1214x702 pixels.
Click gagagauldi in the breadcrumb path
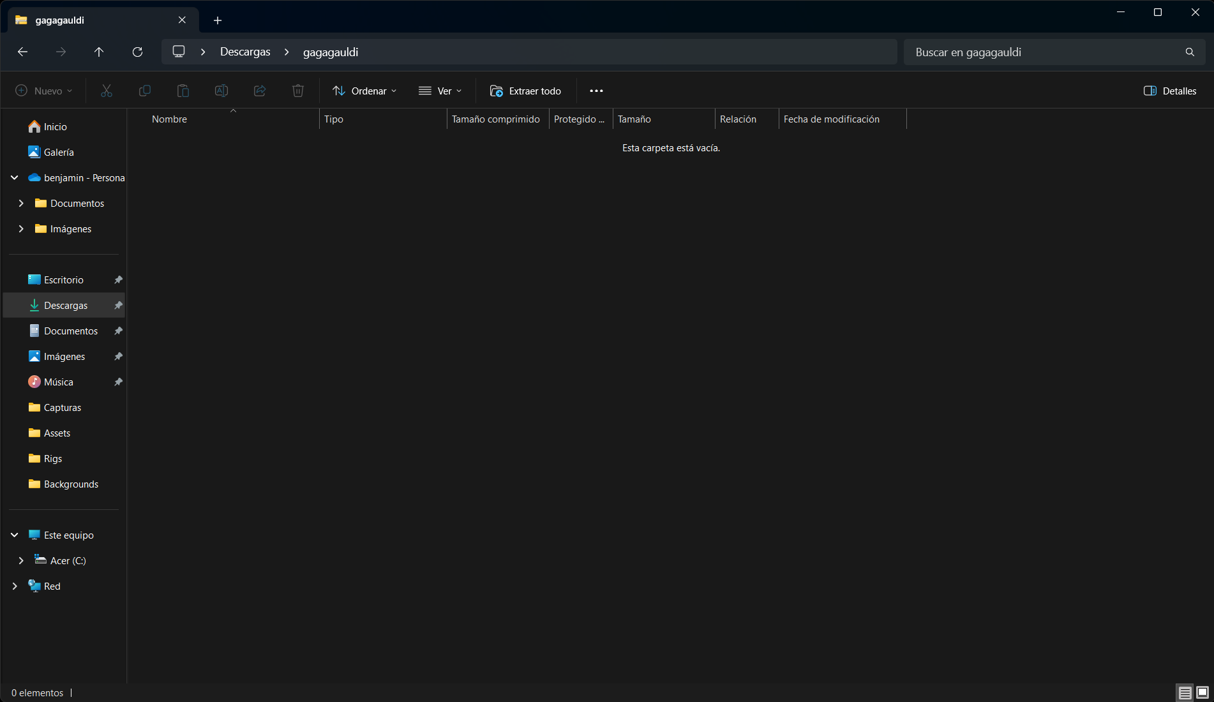(331, 52)
